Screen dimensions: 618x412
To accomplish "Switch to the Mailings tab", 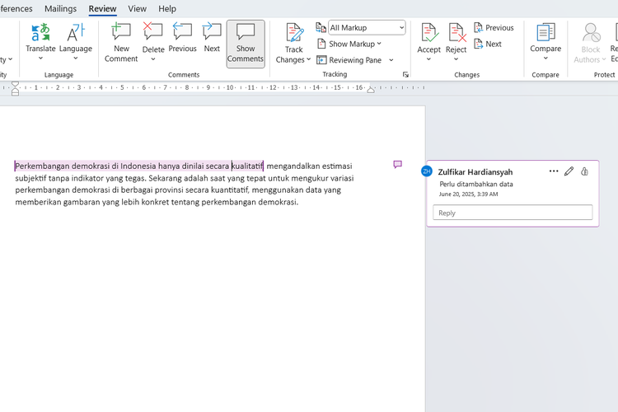I will point(60,8).
